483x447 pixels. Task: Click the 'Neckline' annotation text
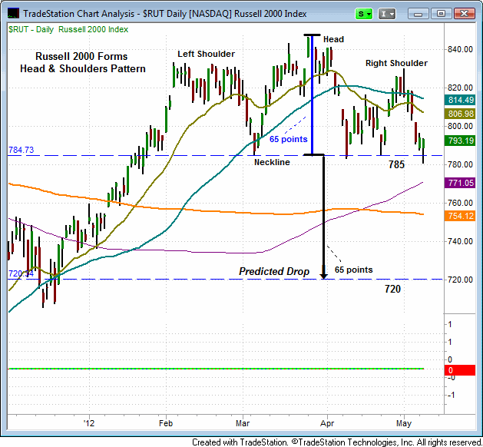pos(272,162)
